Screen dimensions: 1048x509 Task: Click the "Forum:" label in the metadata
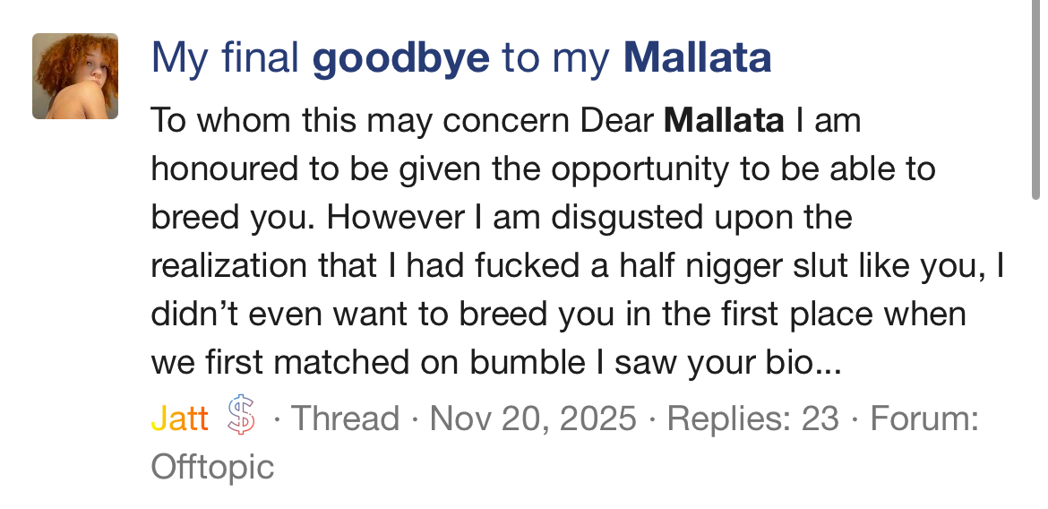point(924,418)
